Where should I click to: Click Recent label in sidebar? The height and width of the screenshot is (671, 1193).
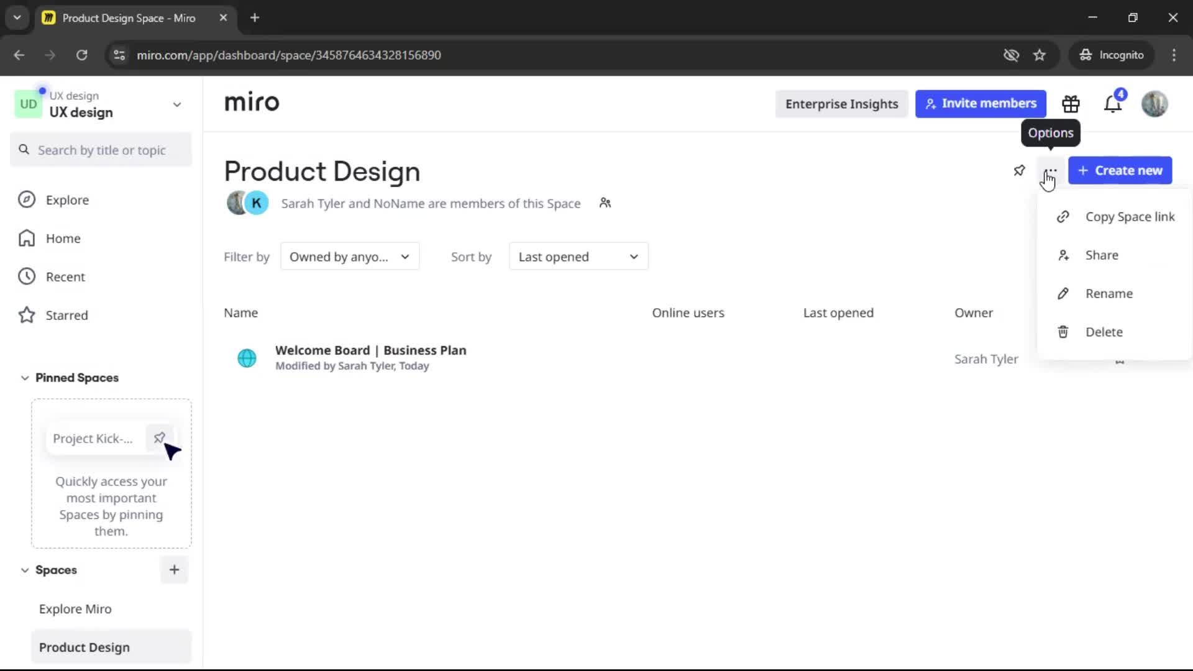point(65,277)
